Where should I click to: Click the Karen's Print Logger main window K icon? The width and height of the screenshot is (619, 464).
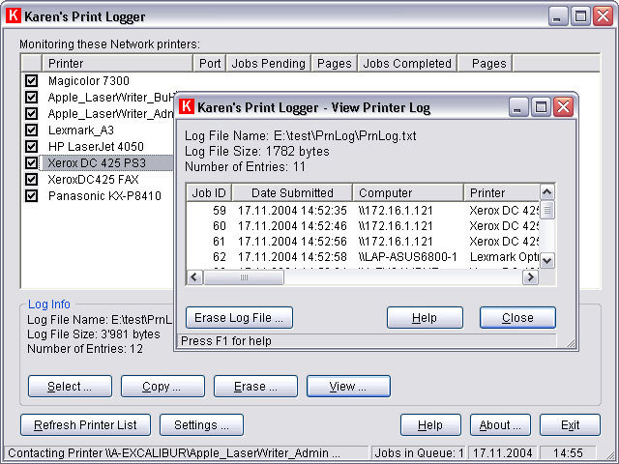point(13,15)
